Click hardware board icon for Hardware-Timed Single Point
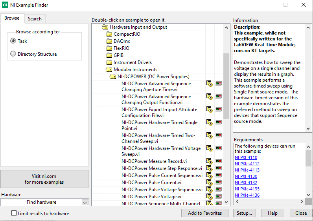Screen dimensions: 313x221 pos(219,122)
